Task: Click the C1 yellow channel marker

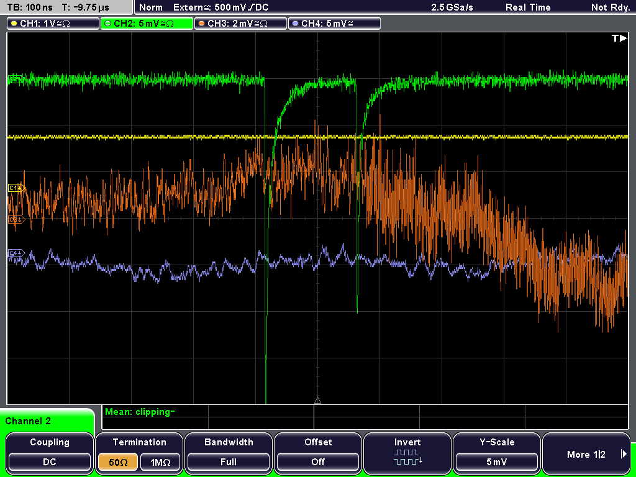Action: point(17,188)
